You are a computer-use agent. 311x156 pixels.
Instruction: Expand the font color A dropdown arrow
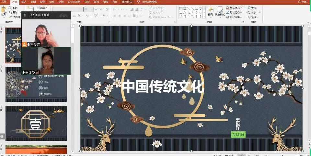pos(108,16)
